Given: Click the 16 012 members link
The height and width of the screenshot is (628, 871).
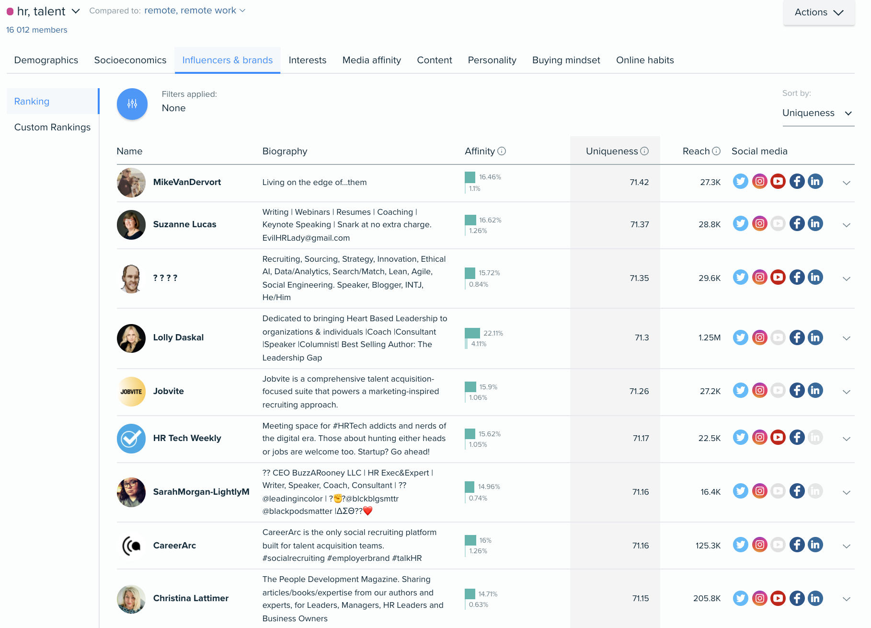Looking at the screenshot, I should (37, 30).
